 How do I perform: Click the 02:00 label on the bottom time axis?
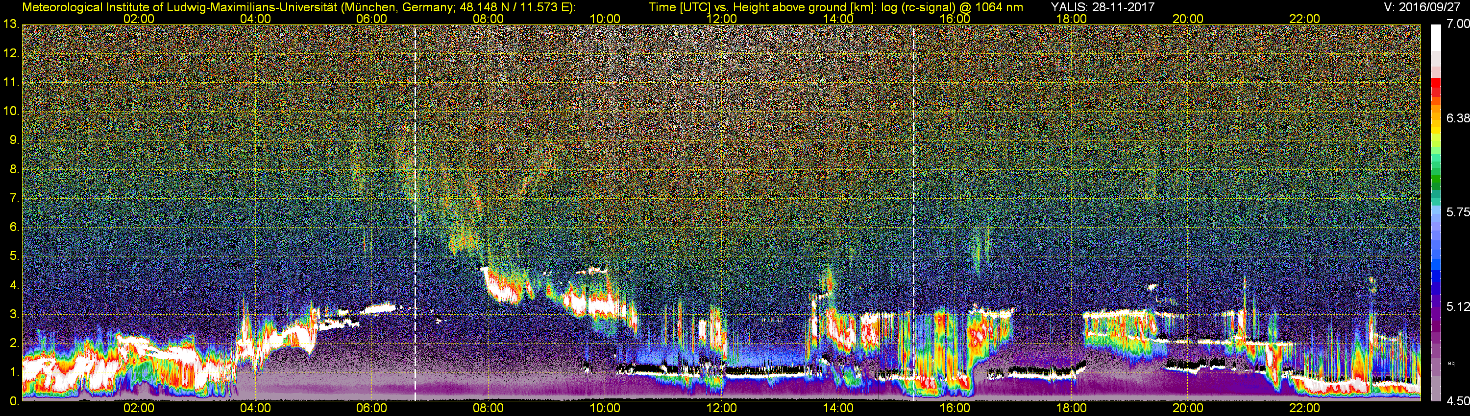coord(139,408)
